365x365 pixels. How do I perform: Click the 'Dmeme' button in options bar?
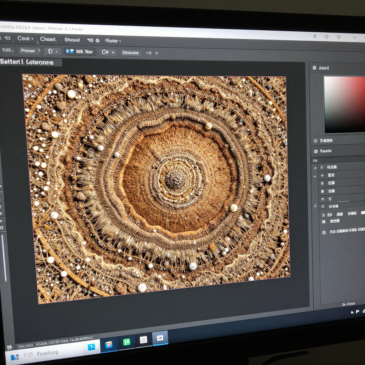pos(130,53)
